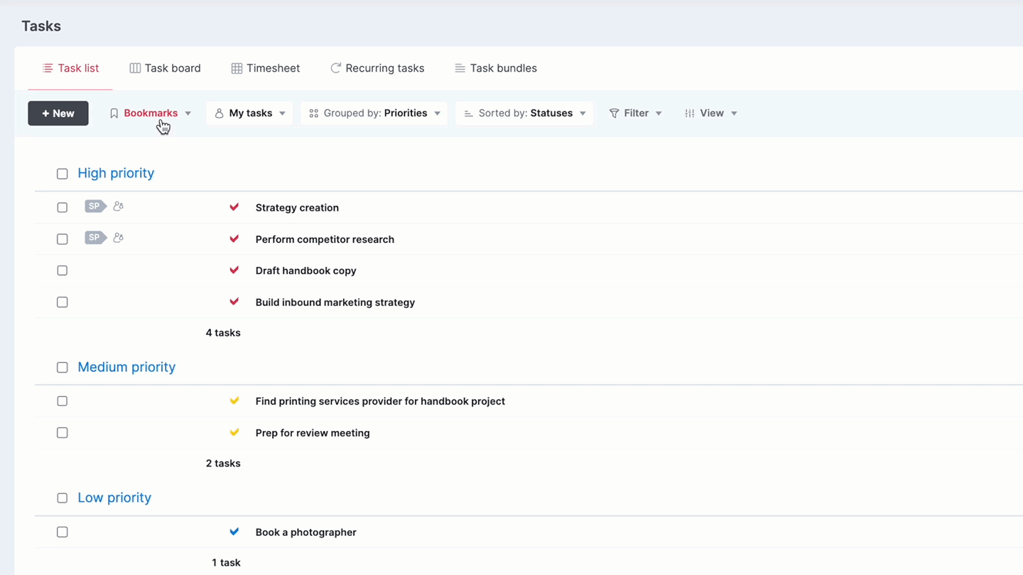Open the Strategy creation task
The width and height of the screenshot is (1023, 575).
(x=297, y=208)
